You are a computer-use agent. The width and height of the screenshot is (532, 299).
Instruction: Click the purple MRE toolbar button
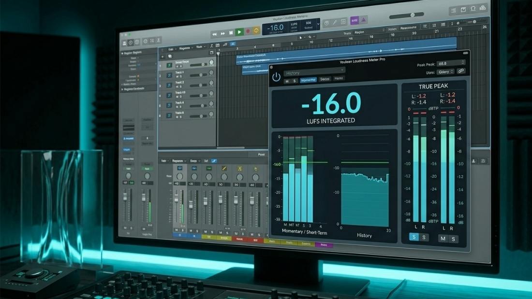click(354, 20)
